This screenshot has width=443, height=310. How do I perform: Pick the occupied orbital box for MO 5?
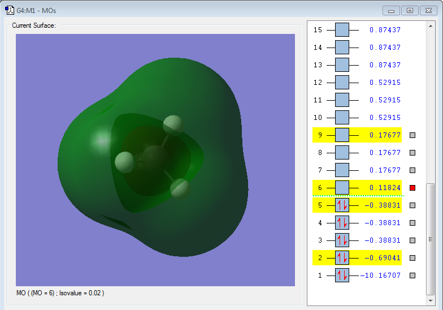342,205
